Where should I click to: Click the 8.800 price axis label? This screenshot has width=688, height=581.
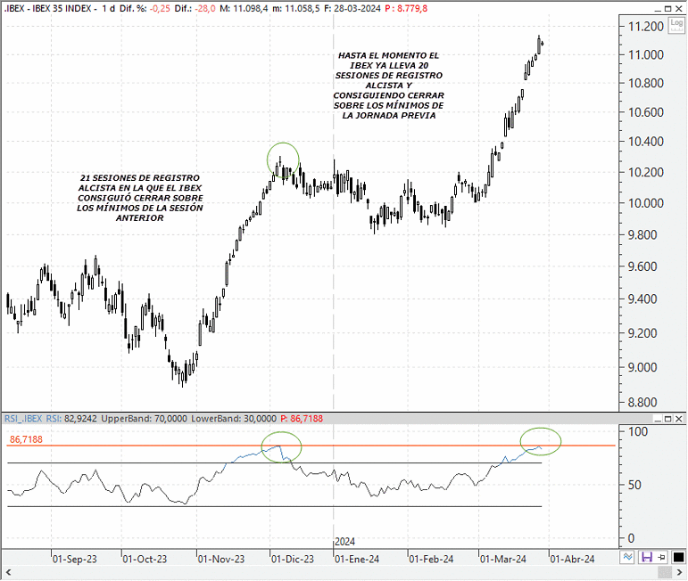tap(642, 402)
